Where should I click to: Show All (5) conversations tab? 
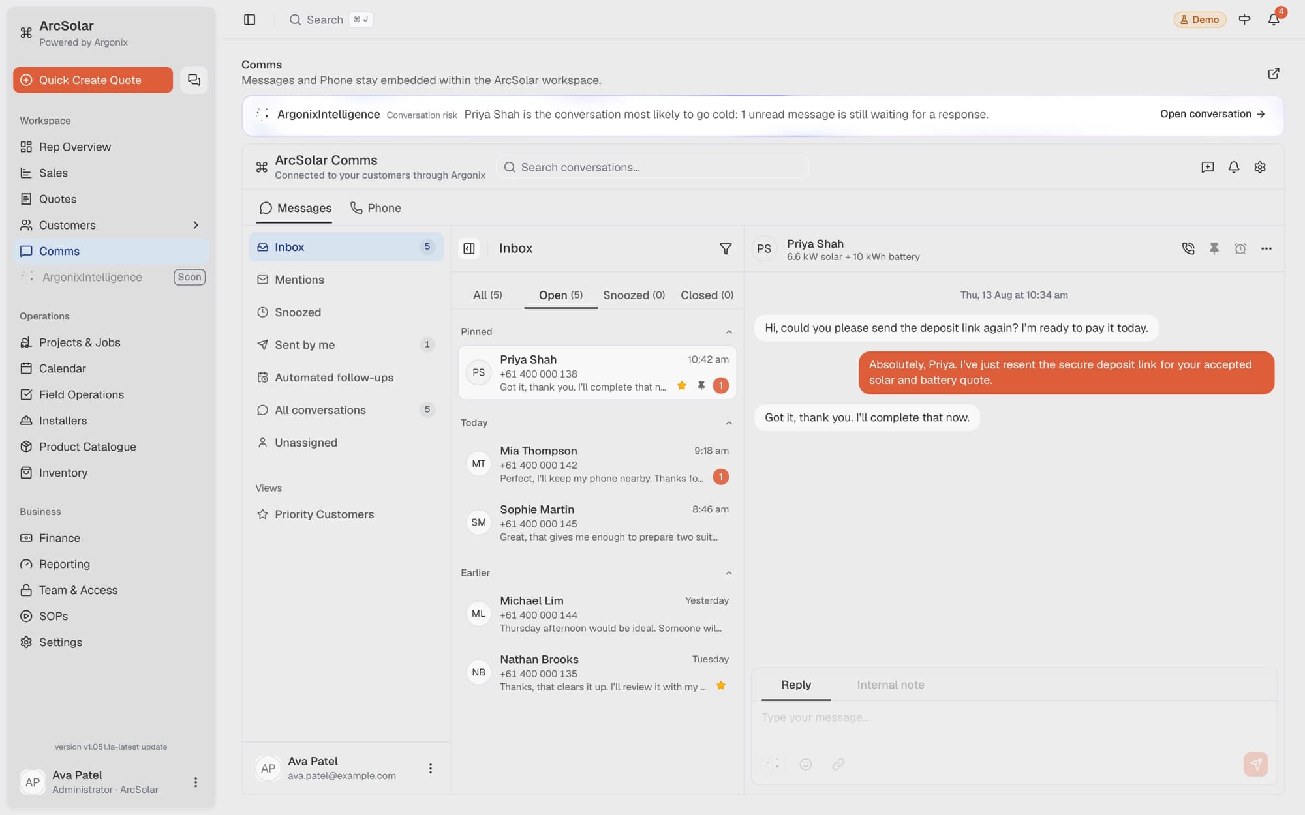(x=487, y=295)
